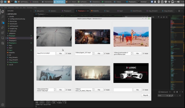Click the split editor icon in VS Code
The image size is (185, 108).
(179, 11)
